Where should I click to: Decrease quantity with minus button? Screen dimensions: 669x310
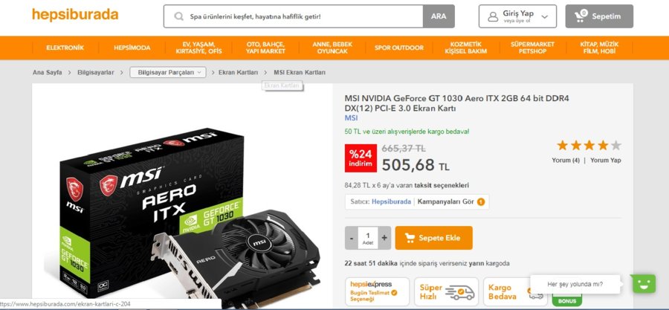click(x=352, y=238)
